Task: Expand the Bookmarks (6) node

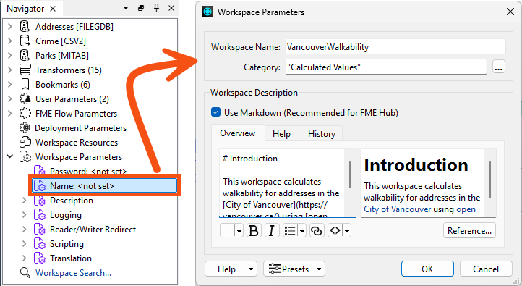Action: tap(10, 84)
